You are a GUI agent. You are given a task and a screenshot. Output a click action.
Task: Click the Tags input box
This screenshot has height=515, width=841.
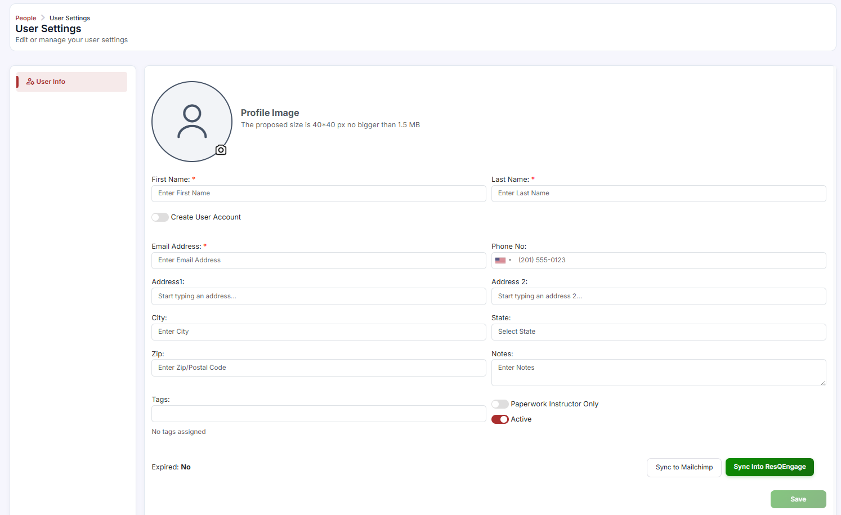click(x=319, y=414)
